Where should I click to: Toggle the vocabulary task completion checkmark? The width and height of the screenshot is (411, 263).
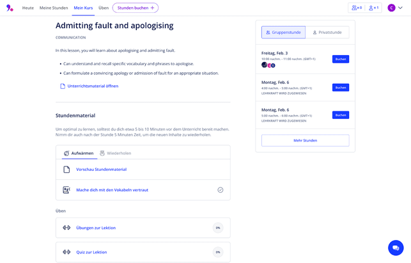pyautogui.click(x=220, y=190)
